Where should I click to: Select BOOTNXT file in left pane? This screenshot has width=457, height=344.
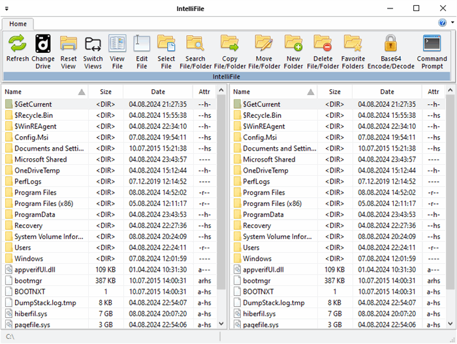tap(30, 292)
